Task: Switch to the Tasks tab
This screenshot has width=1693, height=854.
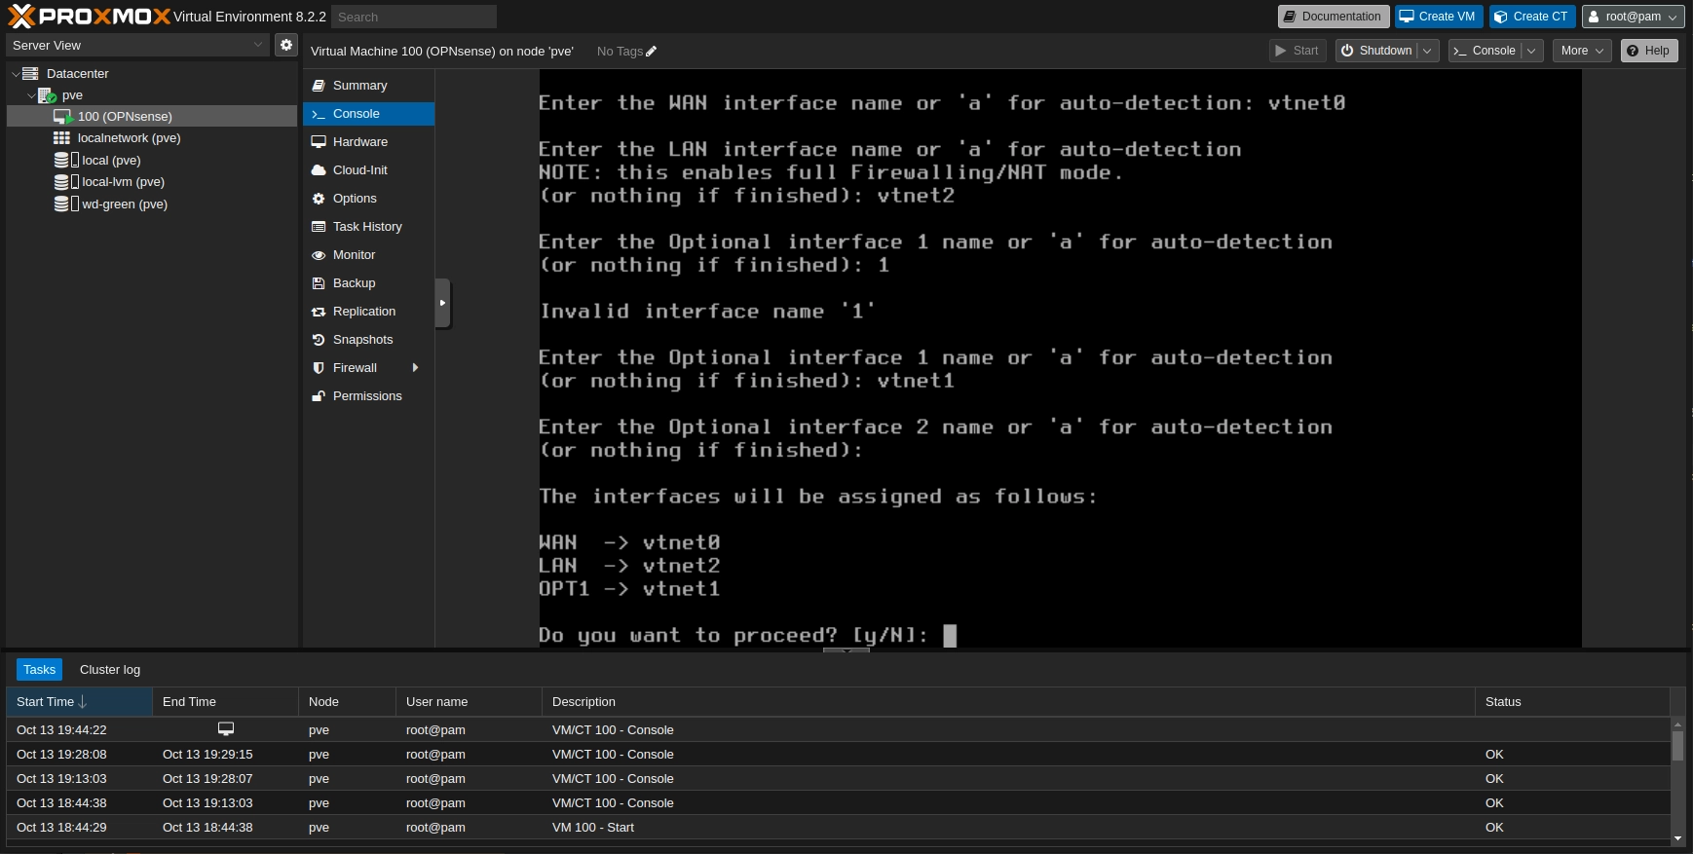Action: click(x=39, y=670)
